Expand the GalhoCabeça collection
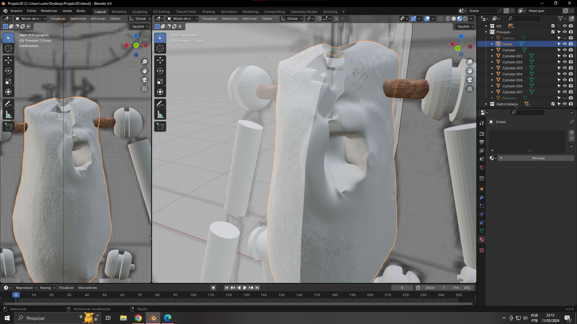Screen dimensions: 577x324 coord(486,104)
